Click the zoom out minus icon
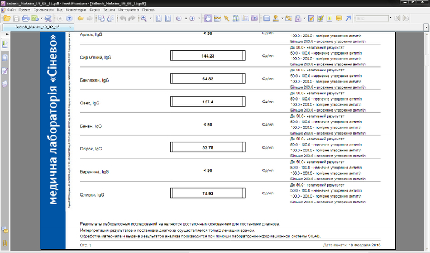This screenshot has height=253, width=430. coord(179,18)
